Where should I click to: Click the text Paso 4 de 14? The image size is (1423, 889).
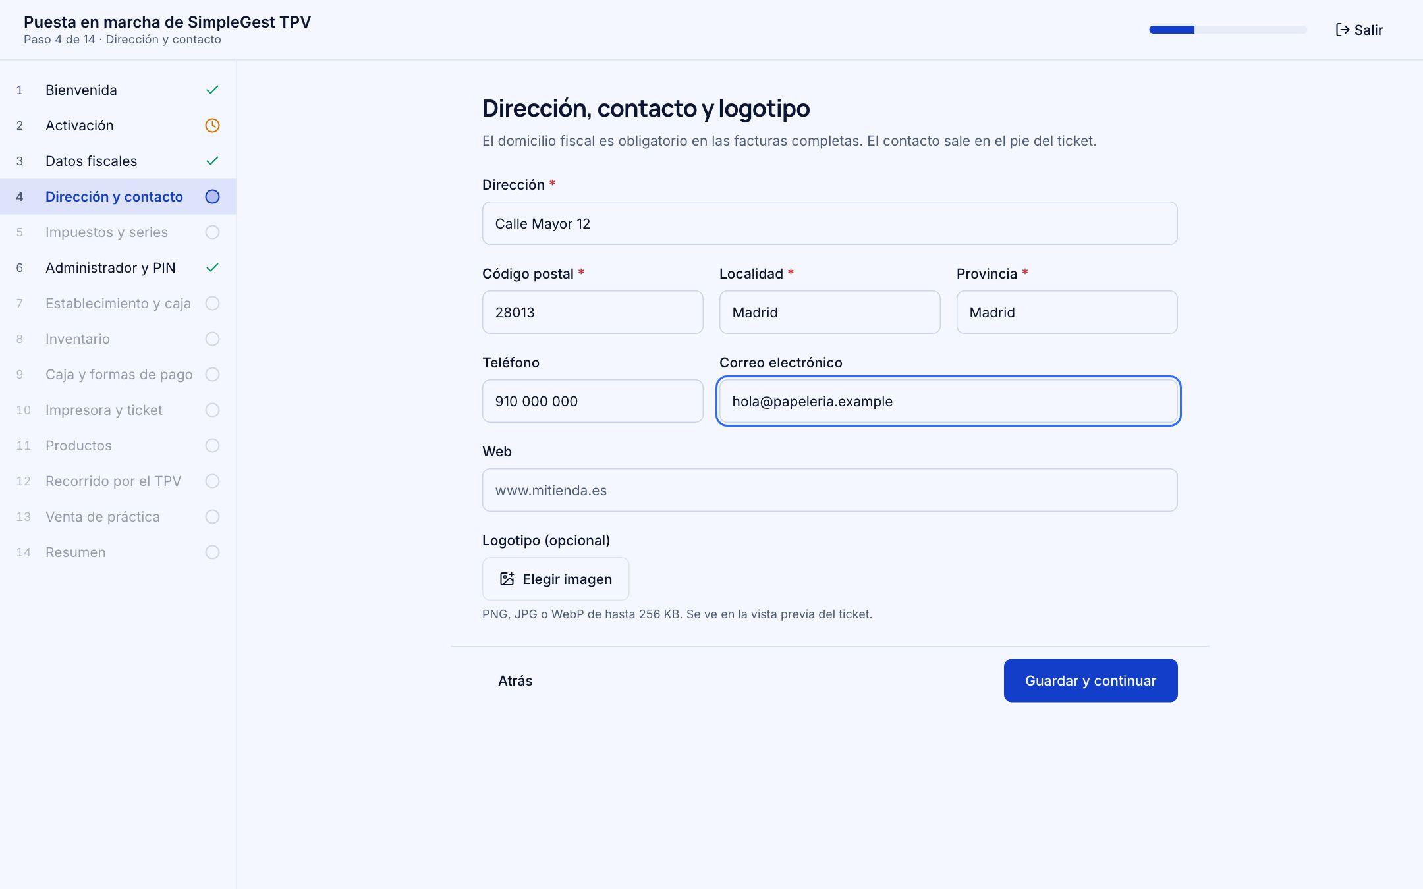[x=59, y=40]
